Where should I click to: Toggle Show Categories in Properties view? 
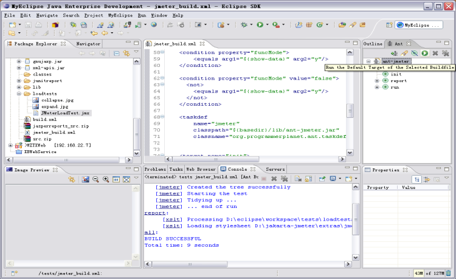point(417,179)
